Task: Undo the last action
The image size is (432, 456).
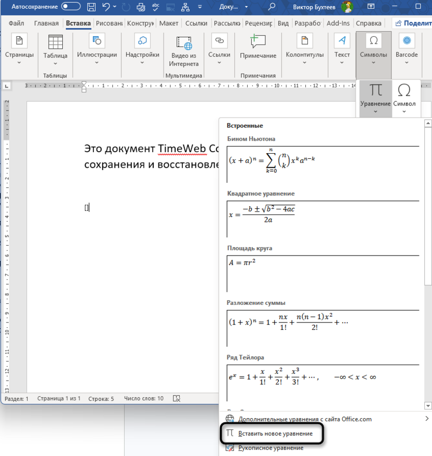Action: click(x=106, y=7)
